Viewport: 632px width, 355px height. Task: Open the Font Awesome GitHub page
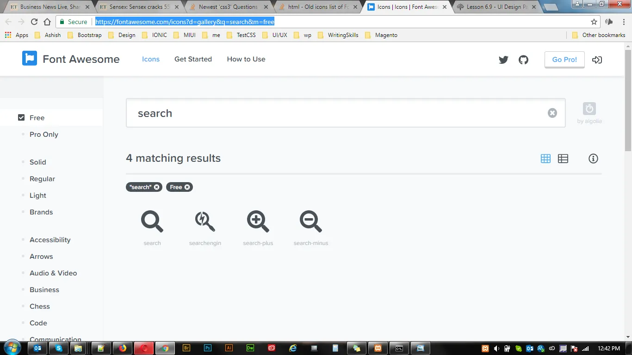(x=523, y=60)
